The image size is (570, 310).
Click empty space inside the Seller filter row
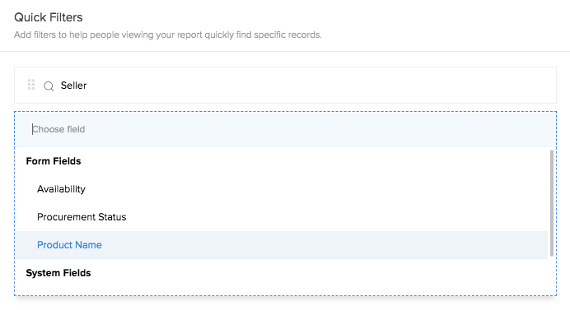coord(320,86)
